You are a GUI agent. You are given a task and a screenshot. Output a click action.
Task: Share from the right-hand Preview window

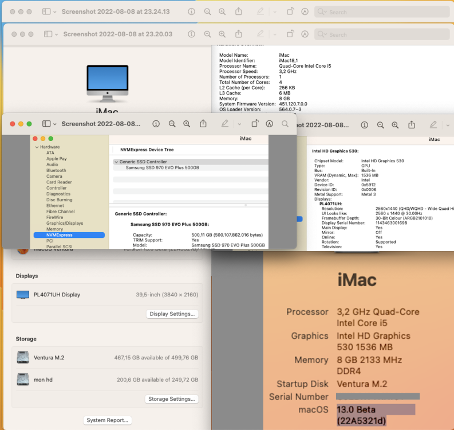(x=412, y=124)
